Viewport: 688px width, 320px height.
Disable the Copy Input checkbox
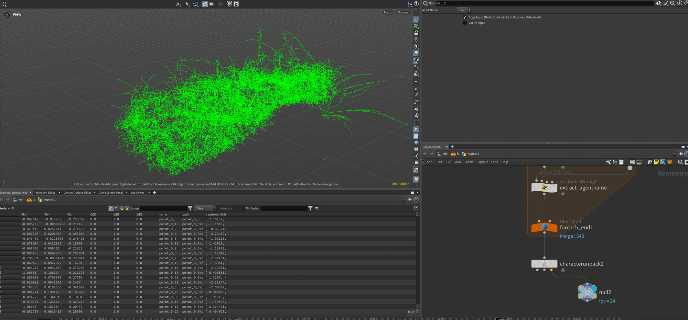point(465,17)
